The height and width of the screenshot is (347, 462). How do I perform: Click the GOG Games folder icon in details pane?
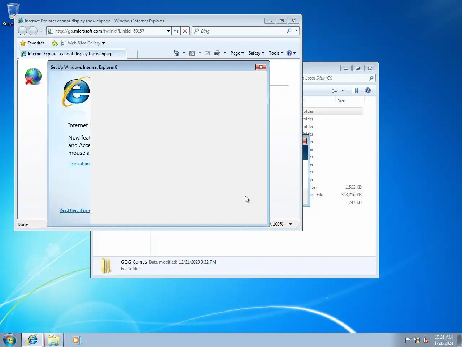tap(106, 265)
